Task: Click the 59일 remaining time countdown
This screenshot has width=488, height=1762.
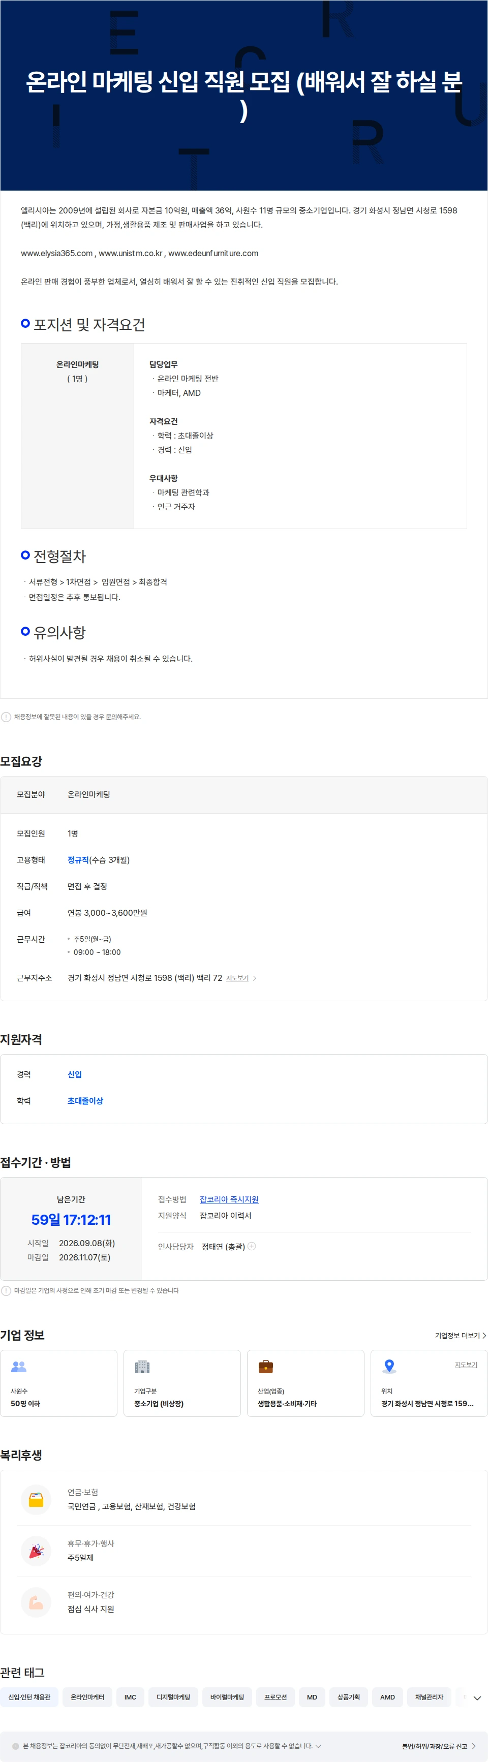Action: tap(71, 1220)
